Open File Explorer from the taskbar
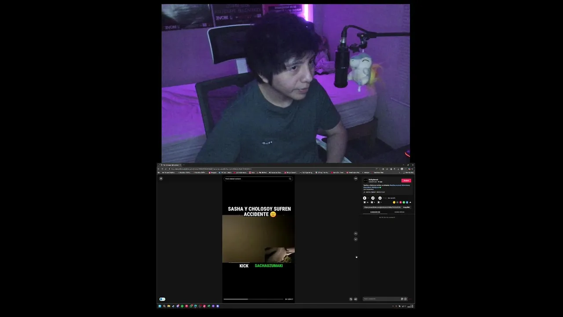The image size is (563, 317). (168, 306)
